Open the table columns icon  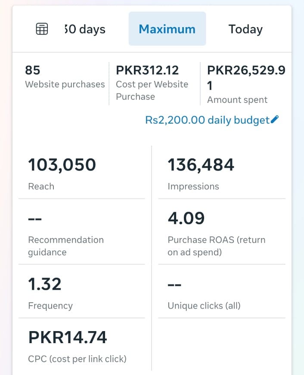(x=42, y=29)
